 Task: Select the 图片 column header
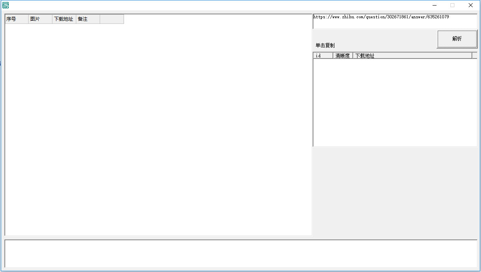click(41, 19)
